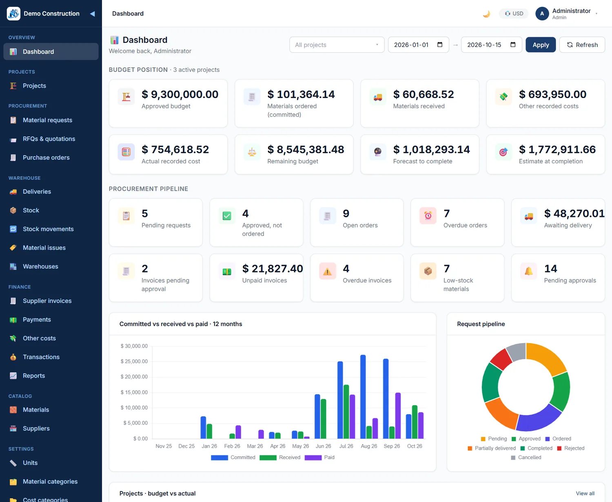The height and width of the screenshot is (502, 612).
Task: Click the Supplier invoices icon
Action: [13, 301]
